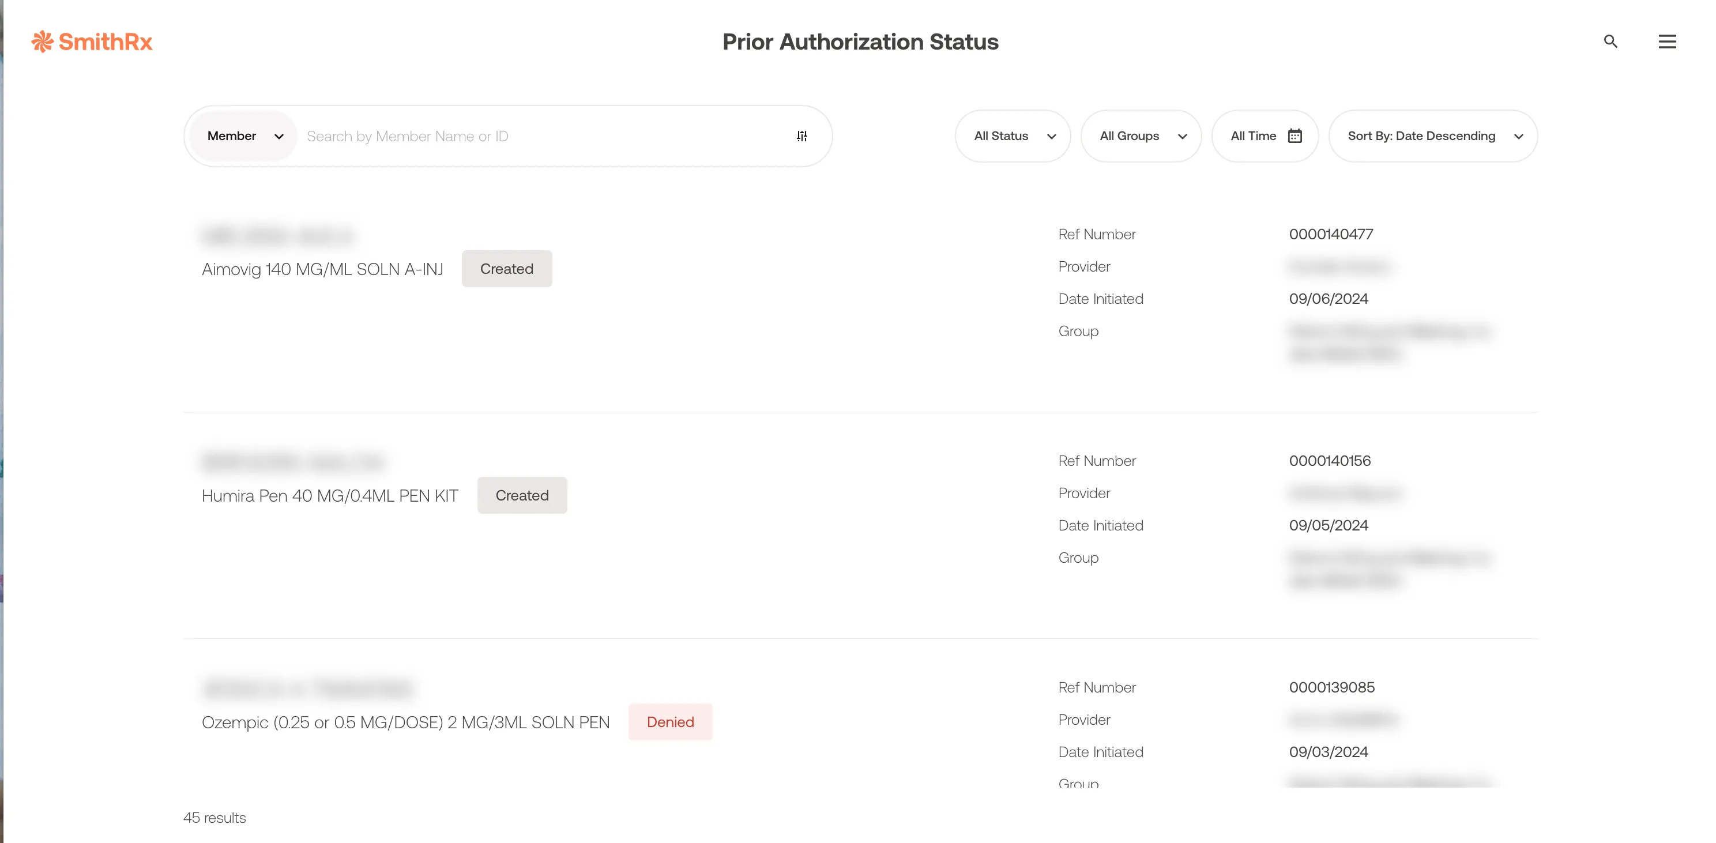Click Created badge for Aimovig request

tap(506, 269)
